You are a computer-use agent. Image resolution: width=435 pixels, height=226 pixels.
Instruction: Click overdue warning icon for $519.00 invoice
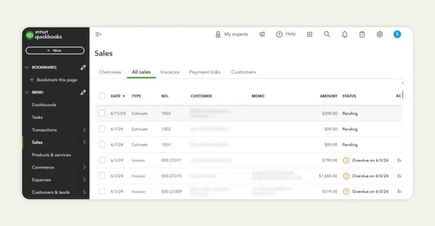346,192
